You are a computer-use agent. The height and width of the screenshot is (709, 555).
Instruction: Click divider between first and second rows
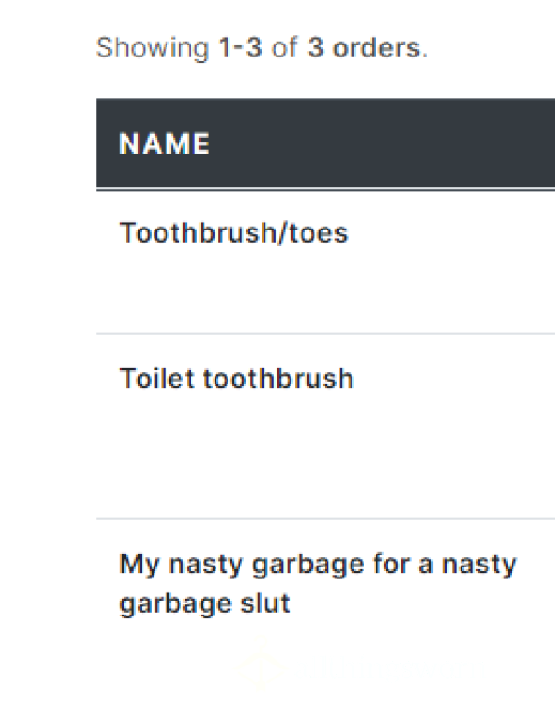point(326,334)
